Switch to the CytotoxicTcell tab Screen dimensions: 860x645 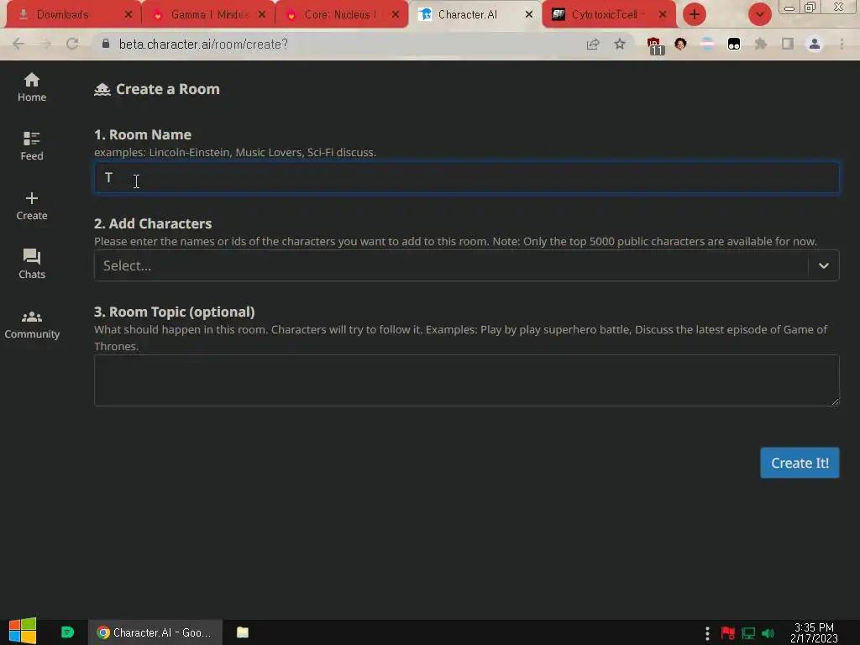coord(608,14)
